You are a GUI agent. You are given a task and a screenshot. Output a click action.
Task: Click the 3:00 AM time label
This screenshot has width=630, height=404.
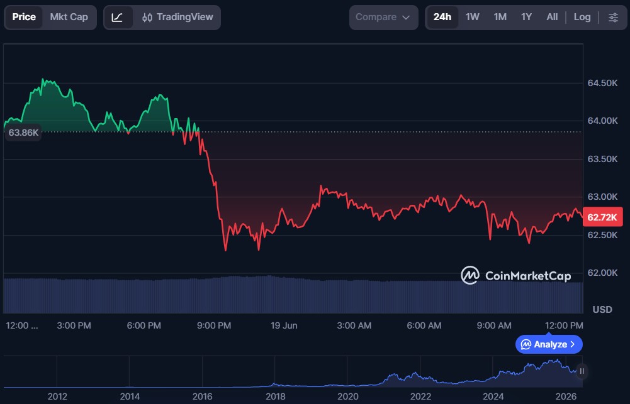(x=354, y=325)
